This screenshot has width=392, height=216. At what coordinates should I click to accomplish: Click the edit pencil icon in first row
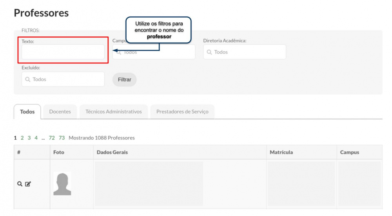click(28, 184)
